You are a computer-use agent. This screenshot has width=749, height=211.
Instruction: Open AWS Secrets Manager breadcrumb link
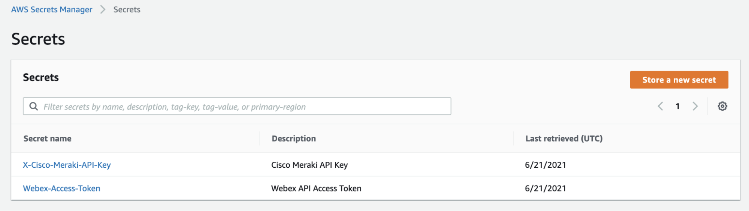52,10
